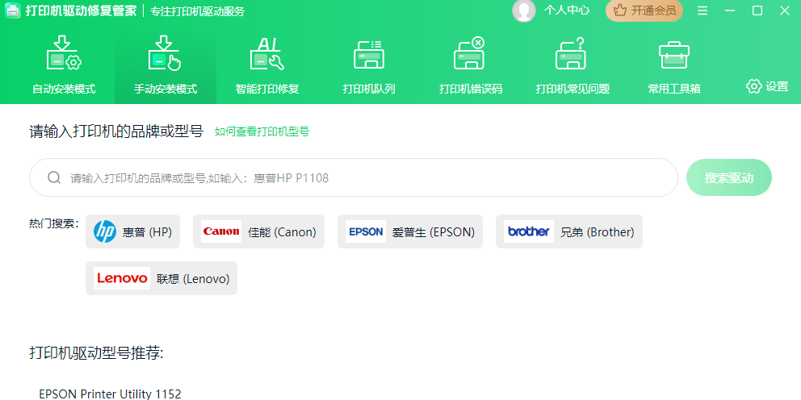Select 联想 (Lenovo) hot search
The image size is (801, 400).
coord(161,278)
